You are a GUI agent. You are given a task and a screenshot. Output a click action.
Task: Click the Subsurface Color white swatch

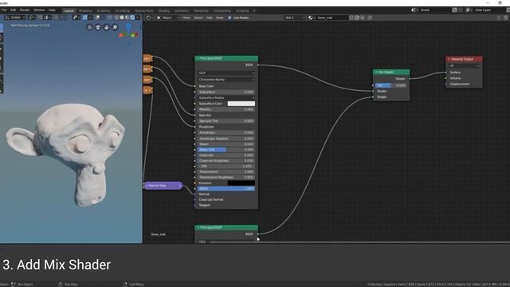[241, 104]
